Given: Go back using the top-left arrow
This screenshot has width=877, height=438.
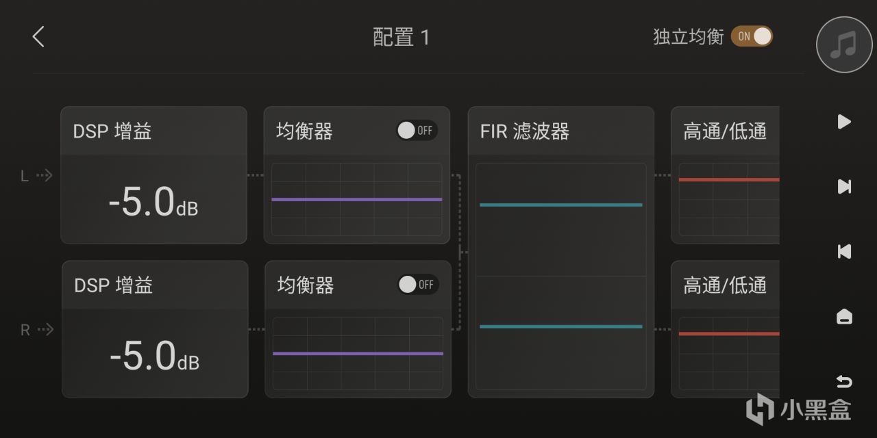Looking at the screenshot, I should pyautogui.click(x=38, y=37).
